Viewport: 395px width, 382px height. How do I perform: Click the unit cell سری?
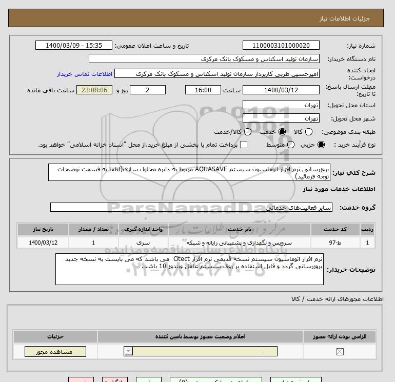coord(143,243)
